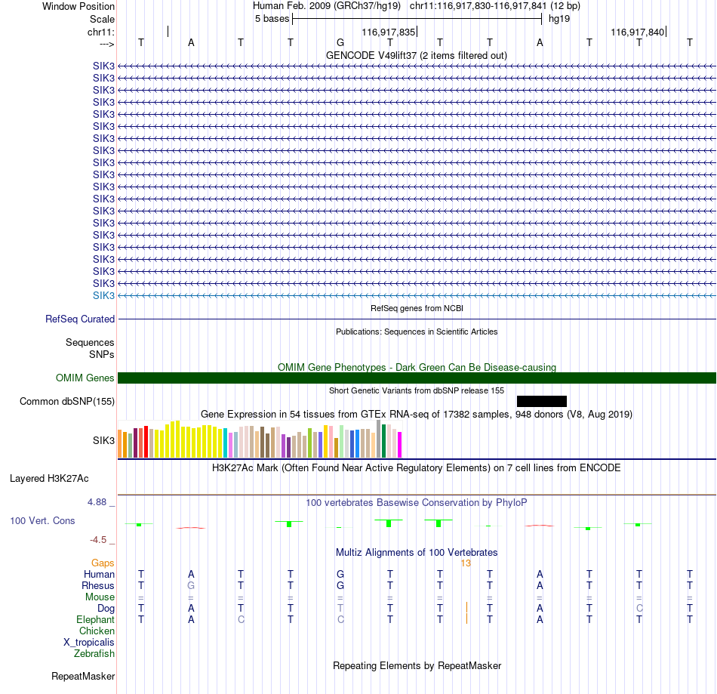Click the 116,917,840 coordinate label

(638, 32)
